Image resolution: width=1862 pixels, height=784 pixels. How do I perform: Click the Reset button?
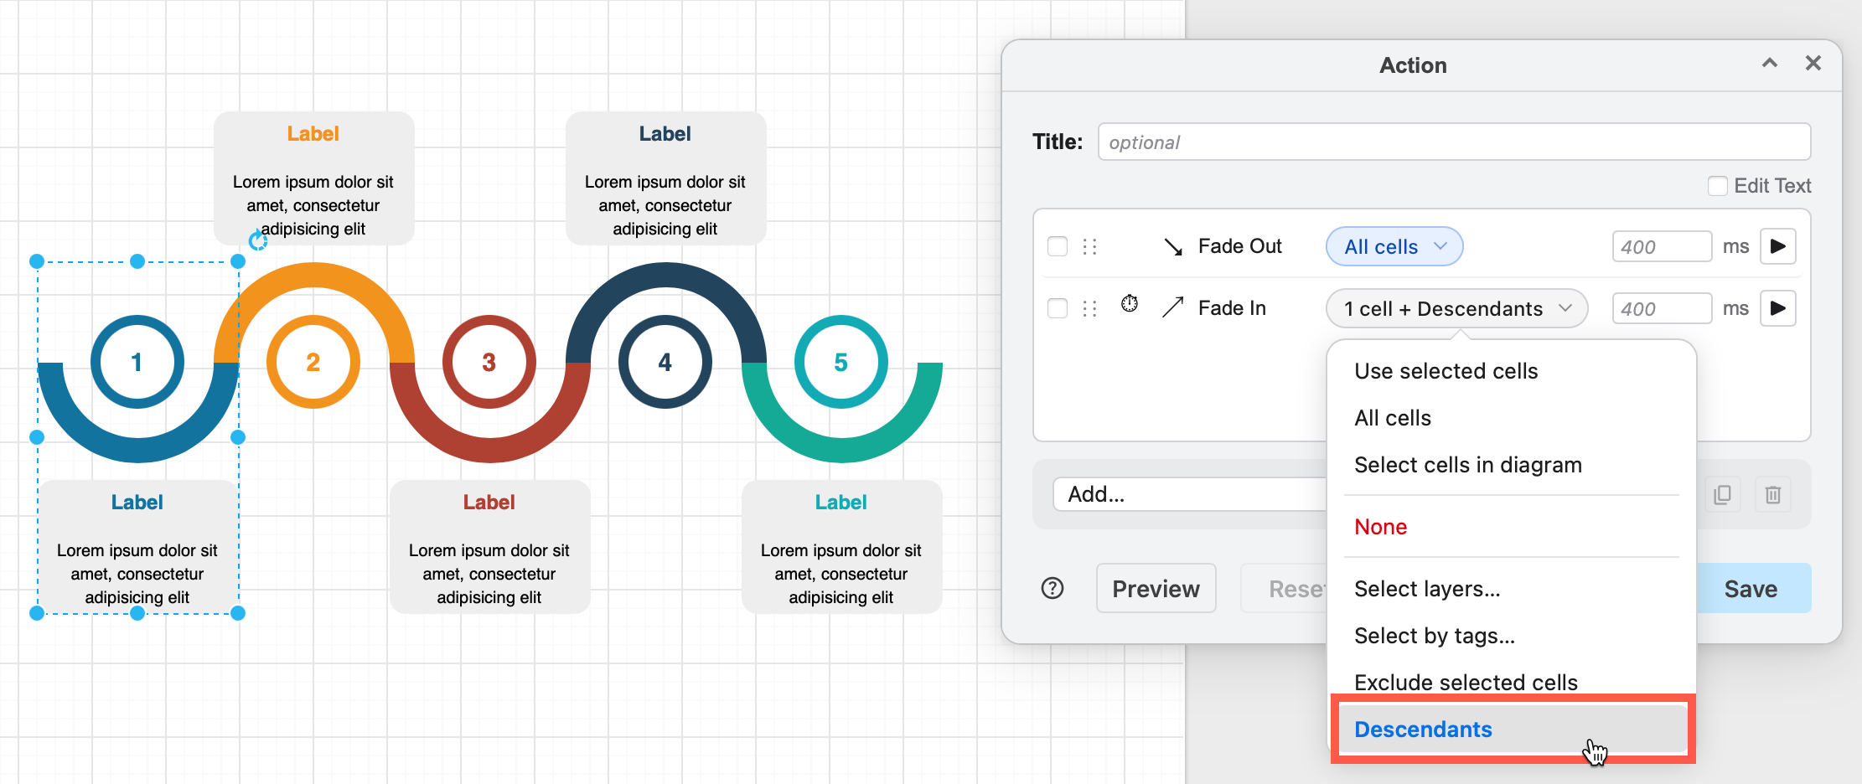click(1285, 588)
